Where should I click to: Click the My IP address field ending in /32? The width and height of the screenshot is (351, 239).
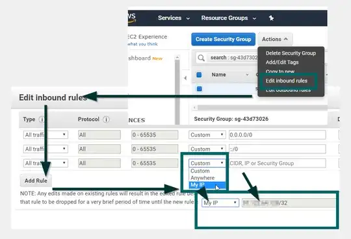[x=289, y=203]
